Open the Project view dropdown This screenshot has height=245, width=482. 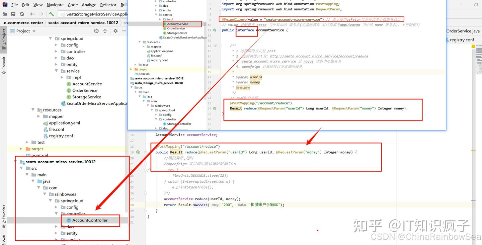click(23, 31)
